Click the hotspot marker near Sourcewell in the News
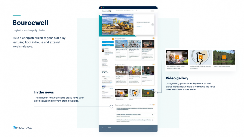Viewport: 244px width, 137px height. pos(111,107)
